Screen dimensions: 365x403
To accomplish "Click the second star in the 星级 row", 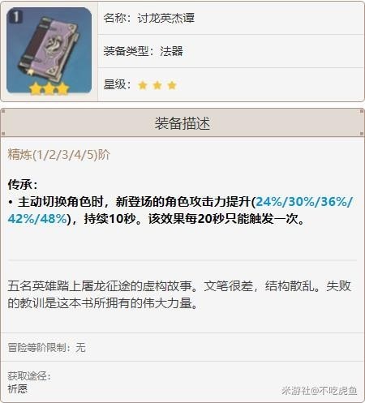I will 157,85.
